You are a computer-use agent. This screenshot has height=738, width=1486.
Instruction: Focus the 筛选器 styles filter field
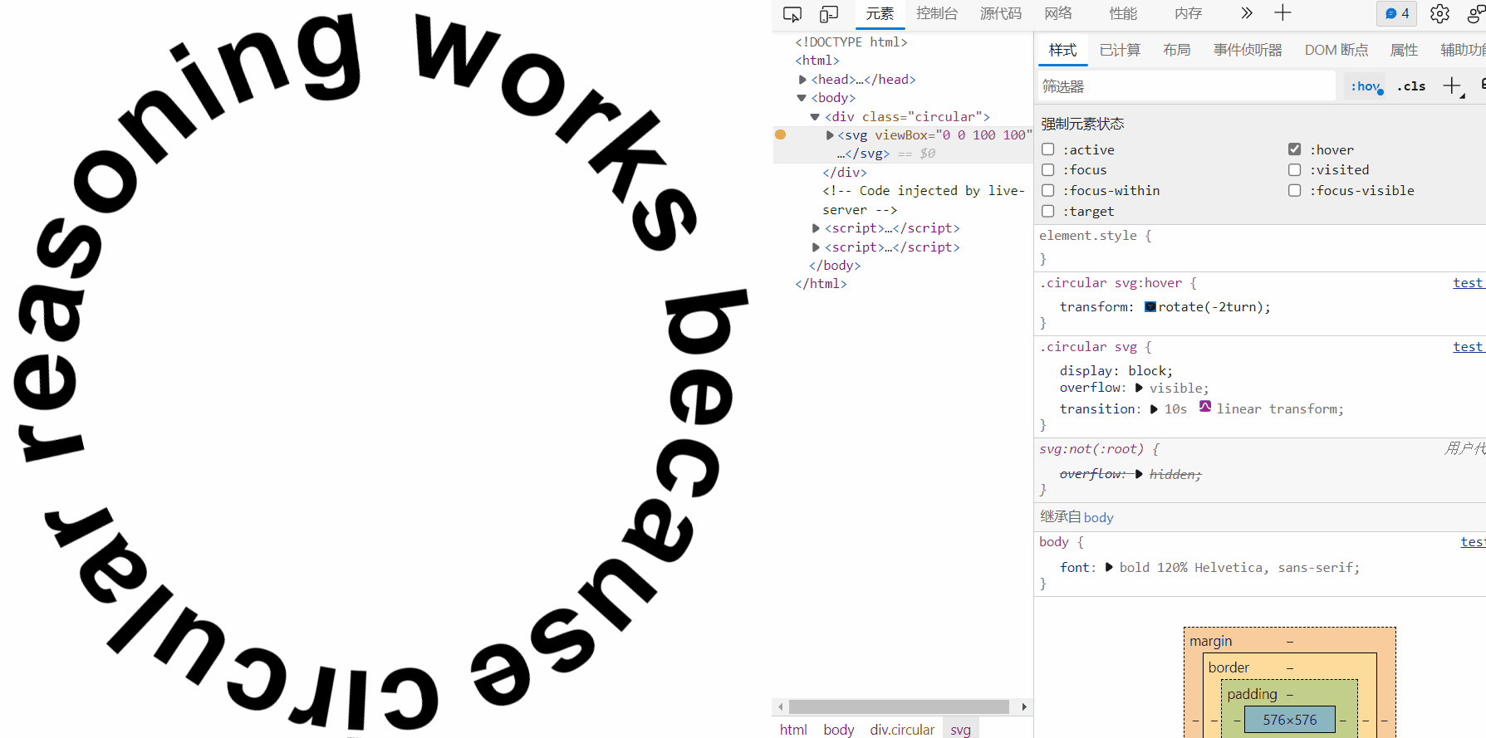pyautogui.click(x=1186, y=86)
